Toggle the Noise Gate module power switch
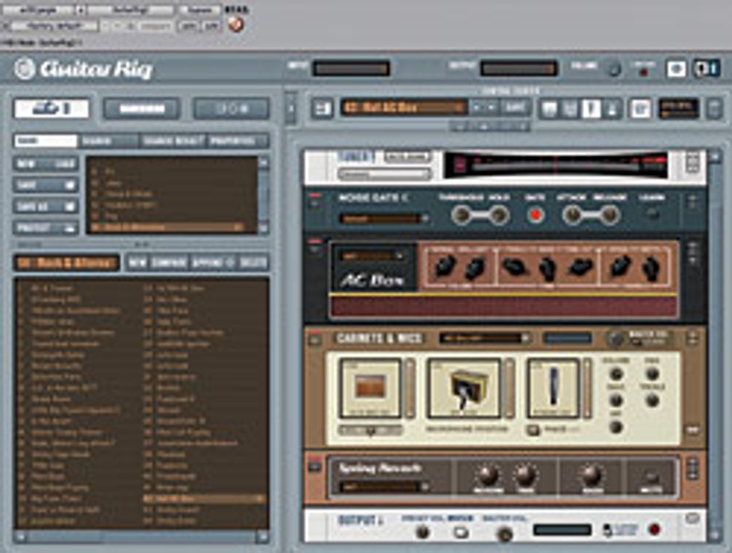 pyautogui.click(x=316, y=201)
